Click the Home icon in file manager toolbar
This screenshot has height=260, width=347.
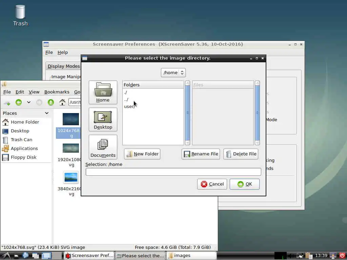pos(62,102)
